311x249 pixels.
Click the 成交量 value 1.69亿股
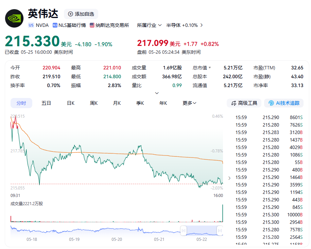coord(172,68)
